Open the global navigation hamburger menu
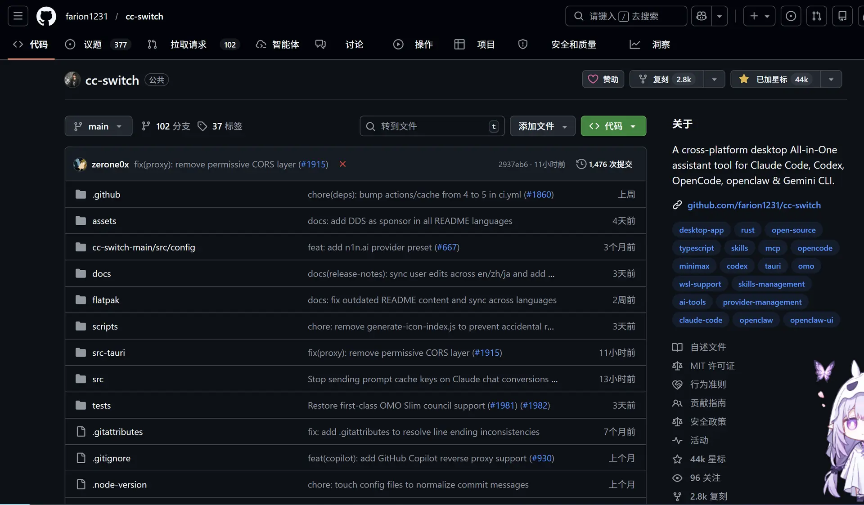The height and width of the screenshot is (505, 864). pos(18,16)
